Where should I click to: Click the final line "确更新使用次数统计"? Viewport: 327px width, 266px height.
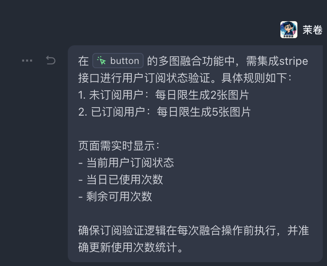click(x=131, y=247)
